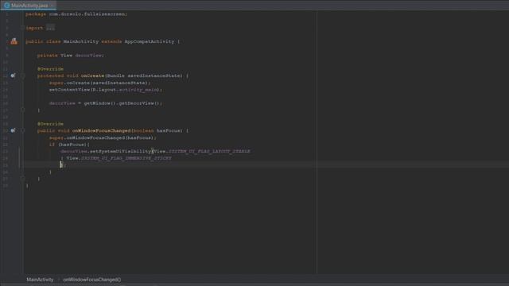The height and width of the screenshot is (286, 509).
Task: Select the onWindowFocusChanged() breadcrumb at the bottom
Action: pyautogui.click(x=92, y=280)
